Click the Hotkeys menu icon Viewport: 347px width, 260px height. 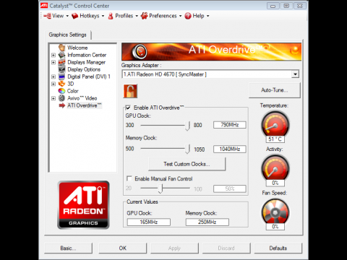[75, 16]
